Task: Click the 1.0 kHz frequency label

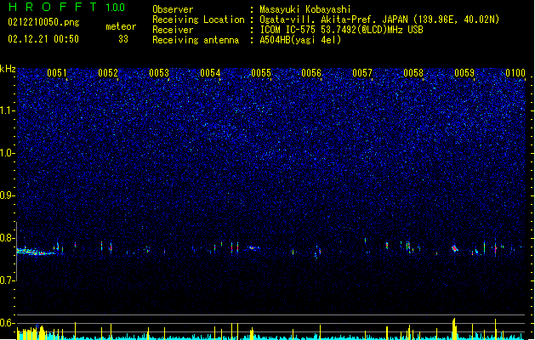Action: (x=8, y=153)
